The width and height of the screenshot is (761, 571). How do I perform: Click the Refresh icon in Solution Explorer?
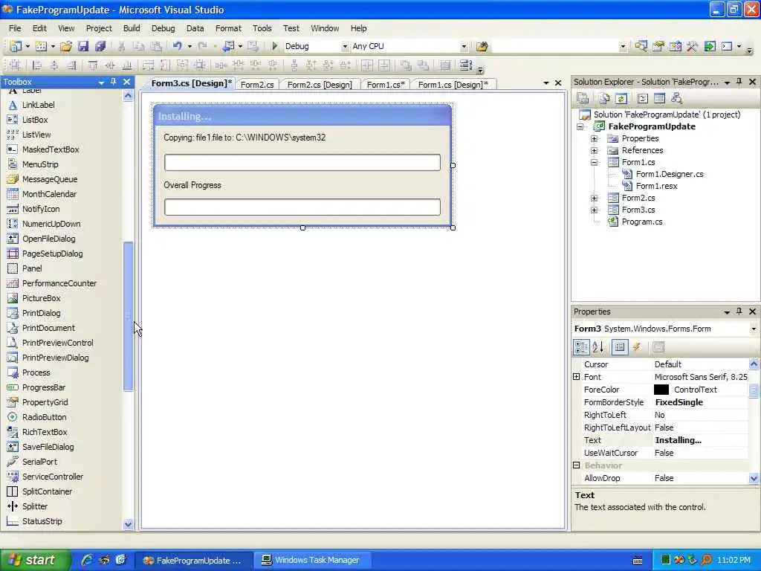621,99
